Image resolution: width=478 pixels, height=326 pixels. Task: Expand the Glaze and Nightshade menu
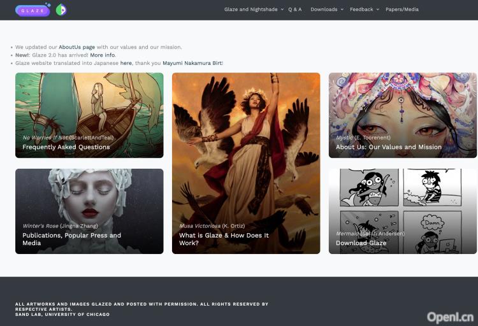(254, 10)
